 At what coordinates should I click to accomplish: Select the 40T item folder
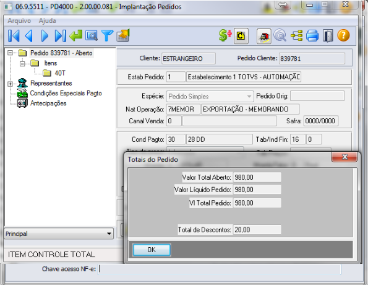pyautogui.click(x=60, y=73)
